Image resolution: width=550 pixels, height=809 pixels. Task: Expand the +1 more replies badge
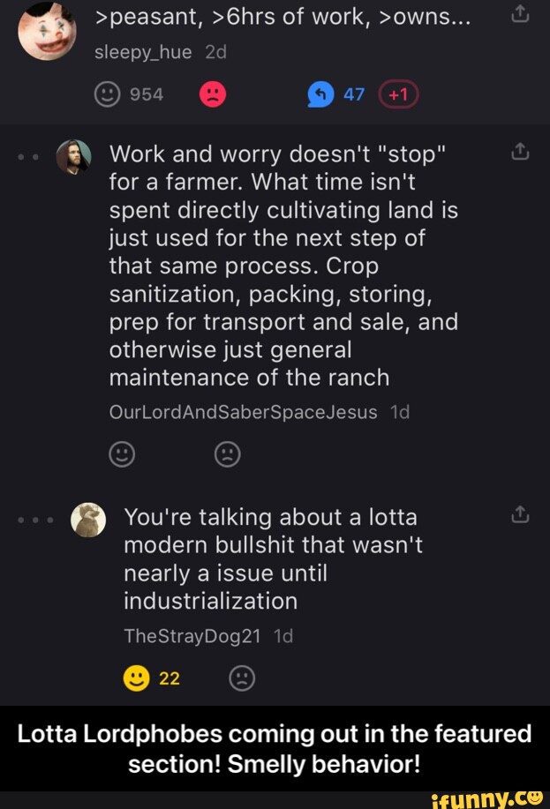(398, 95)
